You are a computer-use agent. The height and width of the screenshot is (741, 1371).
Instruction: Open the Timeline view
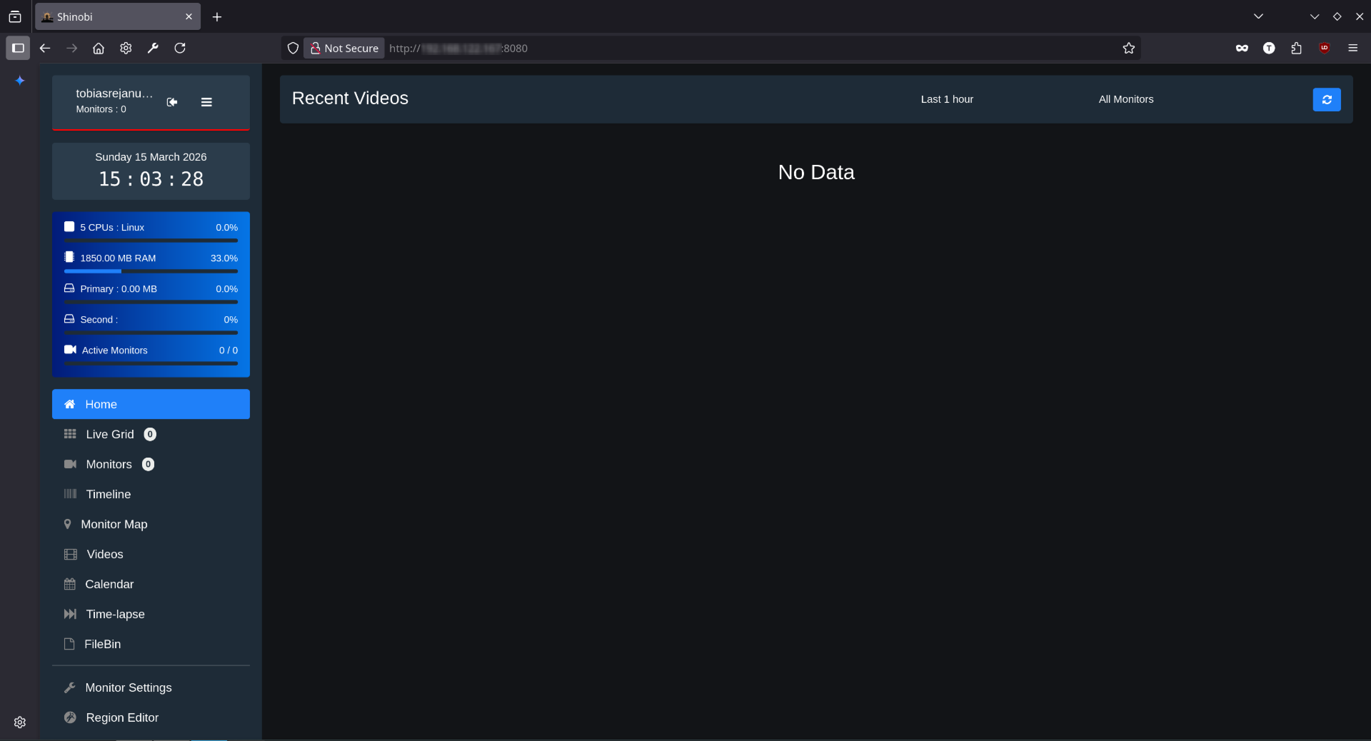109,494
